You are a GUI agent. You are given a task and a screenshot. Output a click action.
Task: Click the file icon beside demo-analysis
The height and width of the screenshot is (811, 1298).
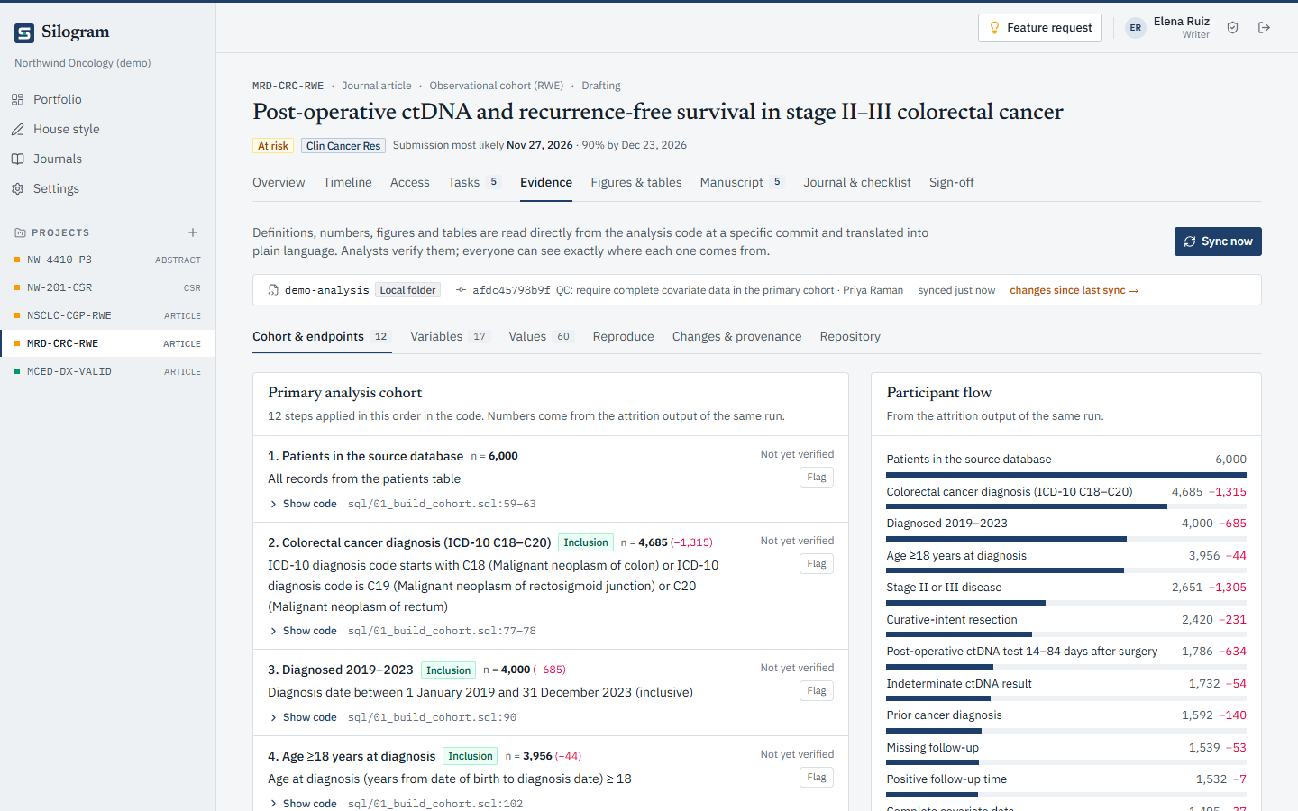tap(273, 290)
